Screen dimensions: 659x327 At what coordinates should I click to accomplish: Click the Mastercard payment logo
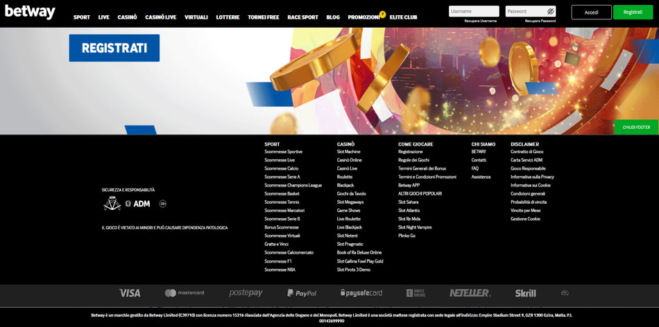185,292
